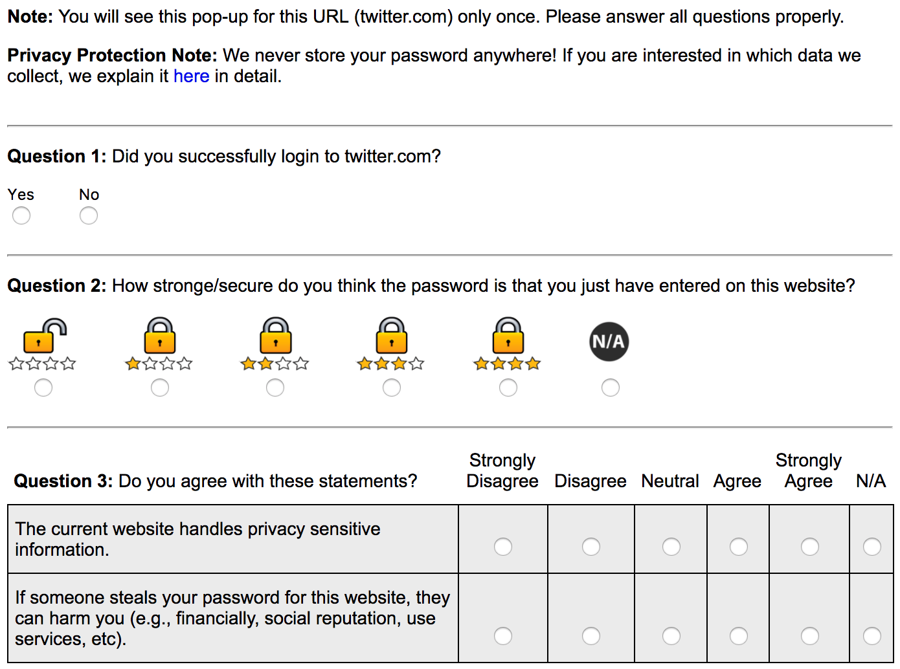Click the black N/A circle icon
This screenshot has height=669, width=900.
[609, 342]
